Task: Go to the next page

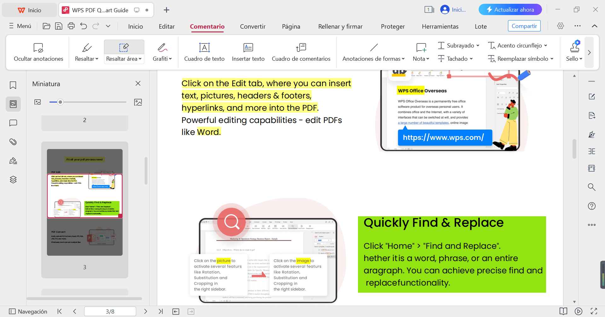Action: pos(145,311)
